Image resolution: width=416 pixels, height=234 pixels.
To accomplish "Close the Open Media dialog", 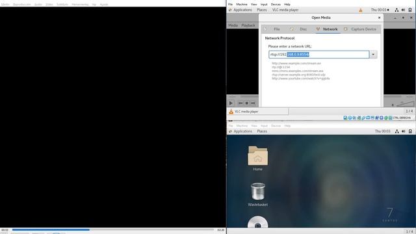I will tap(379, 18).
